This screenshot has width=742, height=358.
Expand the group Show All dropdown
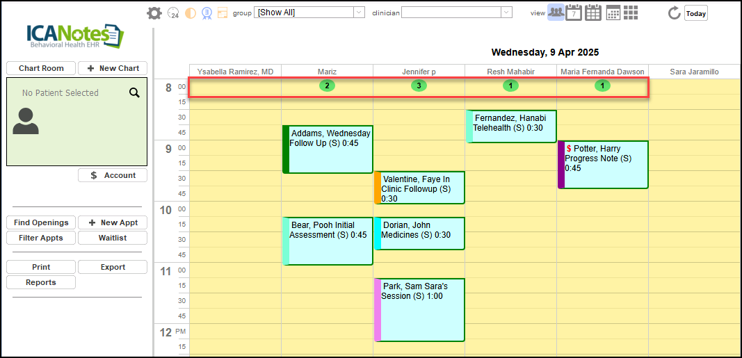[x=309, y=13]
